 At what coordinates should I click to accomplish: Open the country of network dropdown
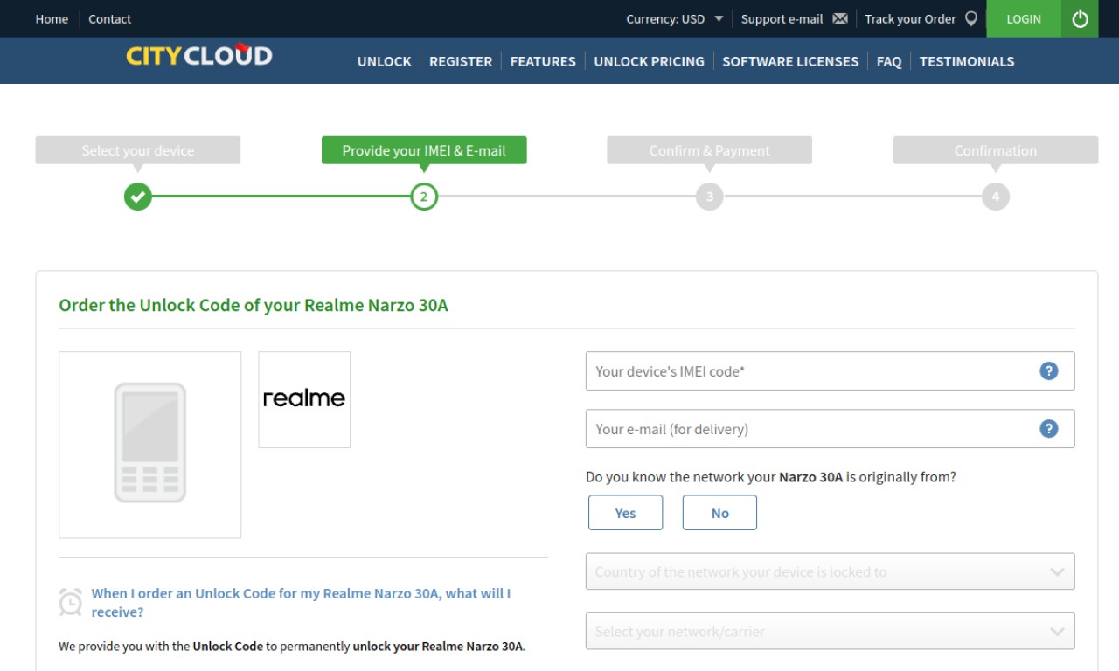click(x=831, y=571)
